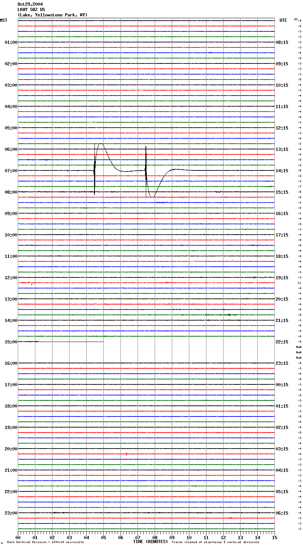Click the 22:15 UTC time label
This screenshot has height=547, width=303.
282,342
